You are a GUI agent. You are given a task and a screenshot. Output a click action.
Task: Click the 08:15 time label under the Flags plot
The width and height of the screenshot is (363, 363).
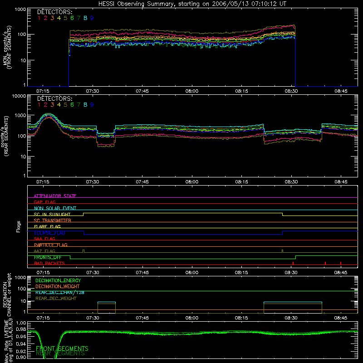[x=241, y=273]
